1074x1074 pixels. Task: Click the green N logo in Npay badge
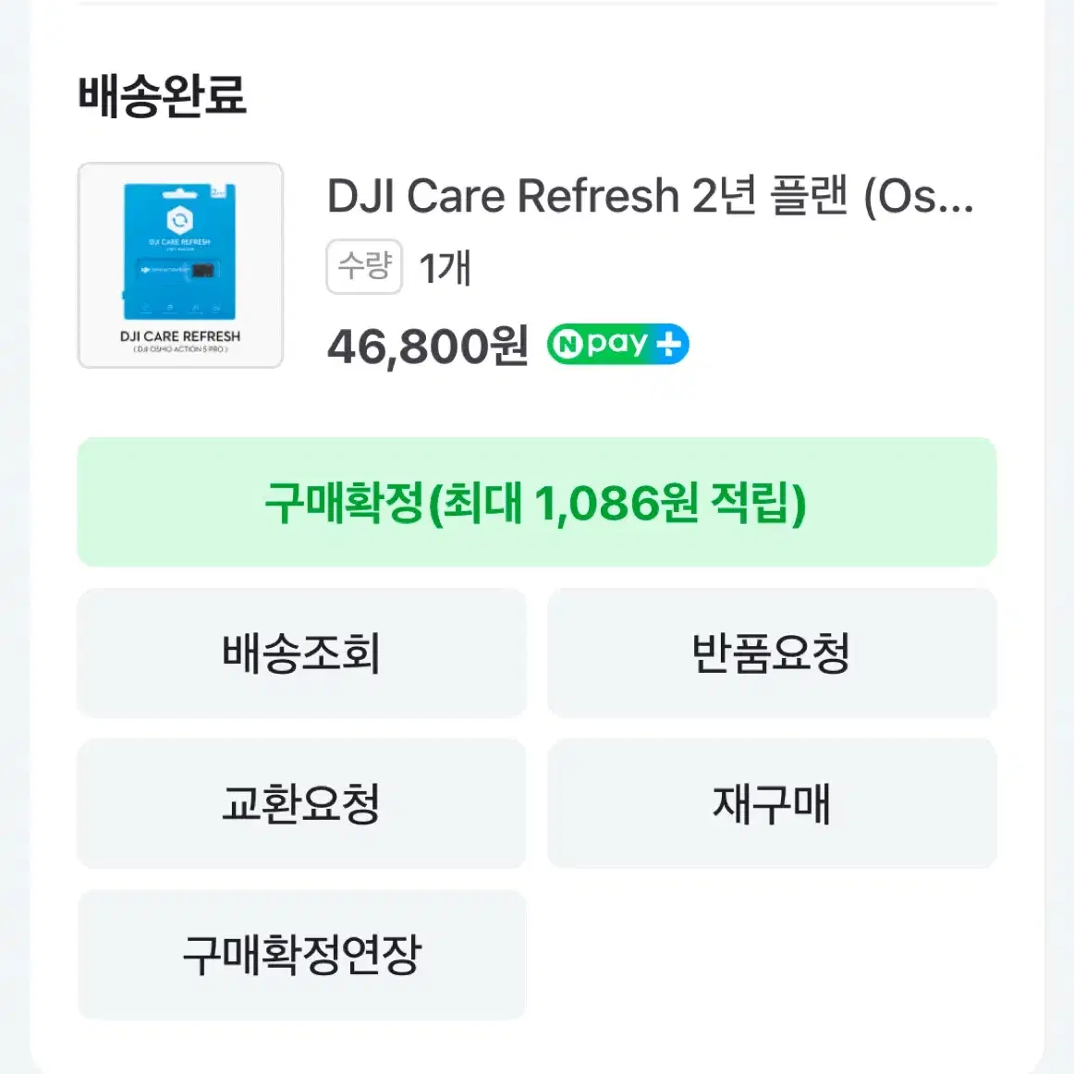(x=568, y=345)
